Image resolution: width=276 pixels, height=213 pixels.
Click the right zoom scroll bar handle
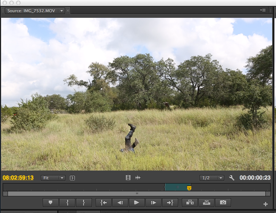268,194
